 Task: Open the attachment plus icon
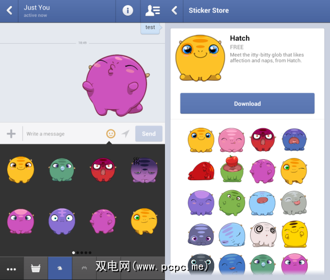click(11, 134)
